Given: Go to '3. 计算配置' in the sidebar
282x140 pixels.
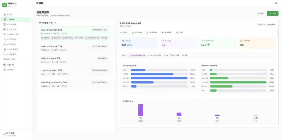Looking at the screenshot, I should tap(11, 24).
